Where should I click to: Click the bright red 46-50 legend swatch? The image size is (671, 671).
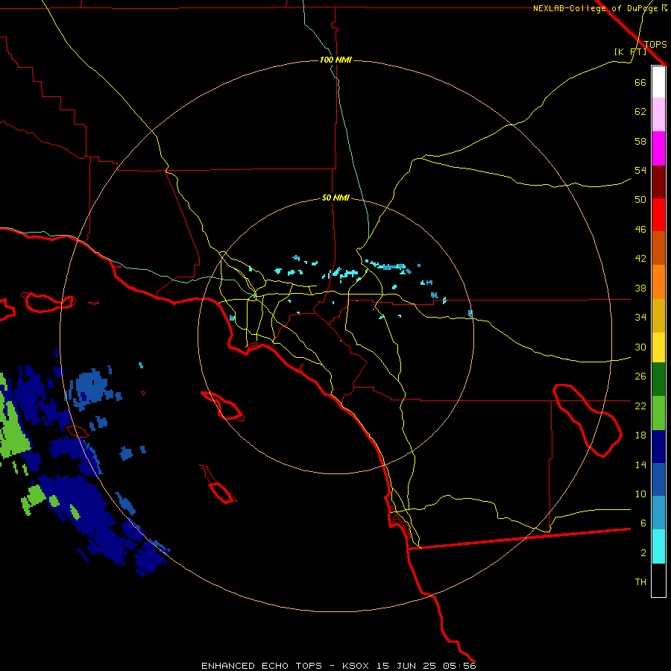[x=658, y=215]
